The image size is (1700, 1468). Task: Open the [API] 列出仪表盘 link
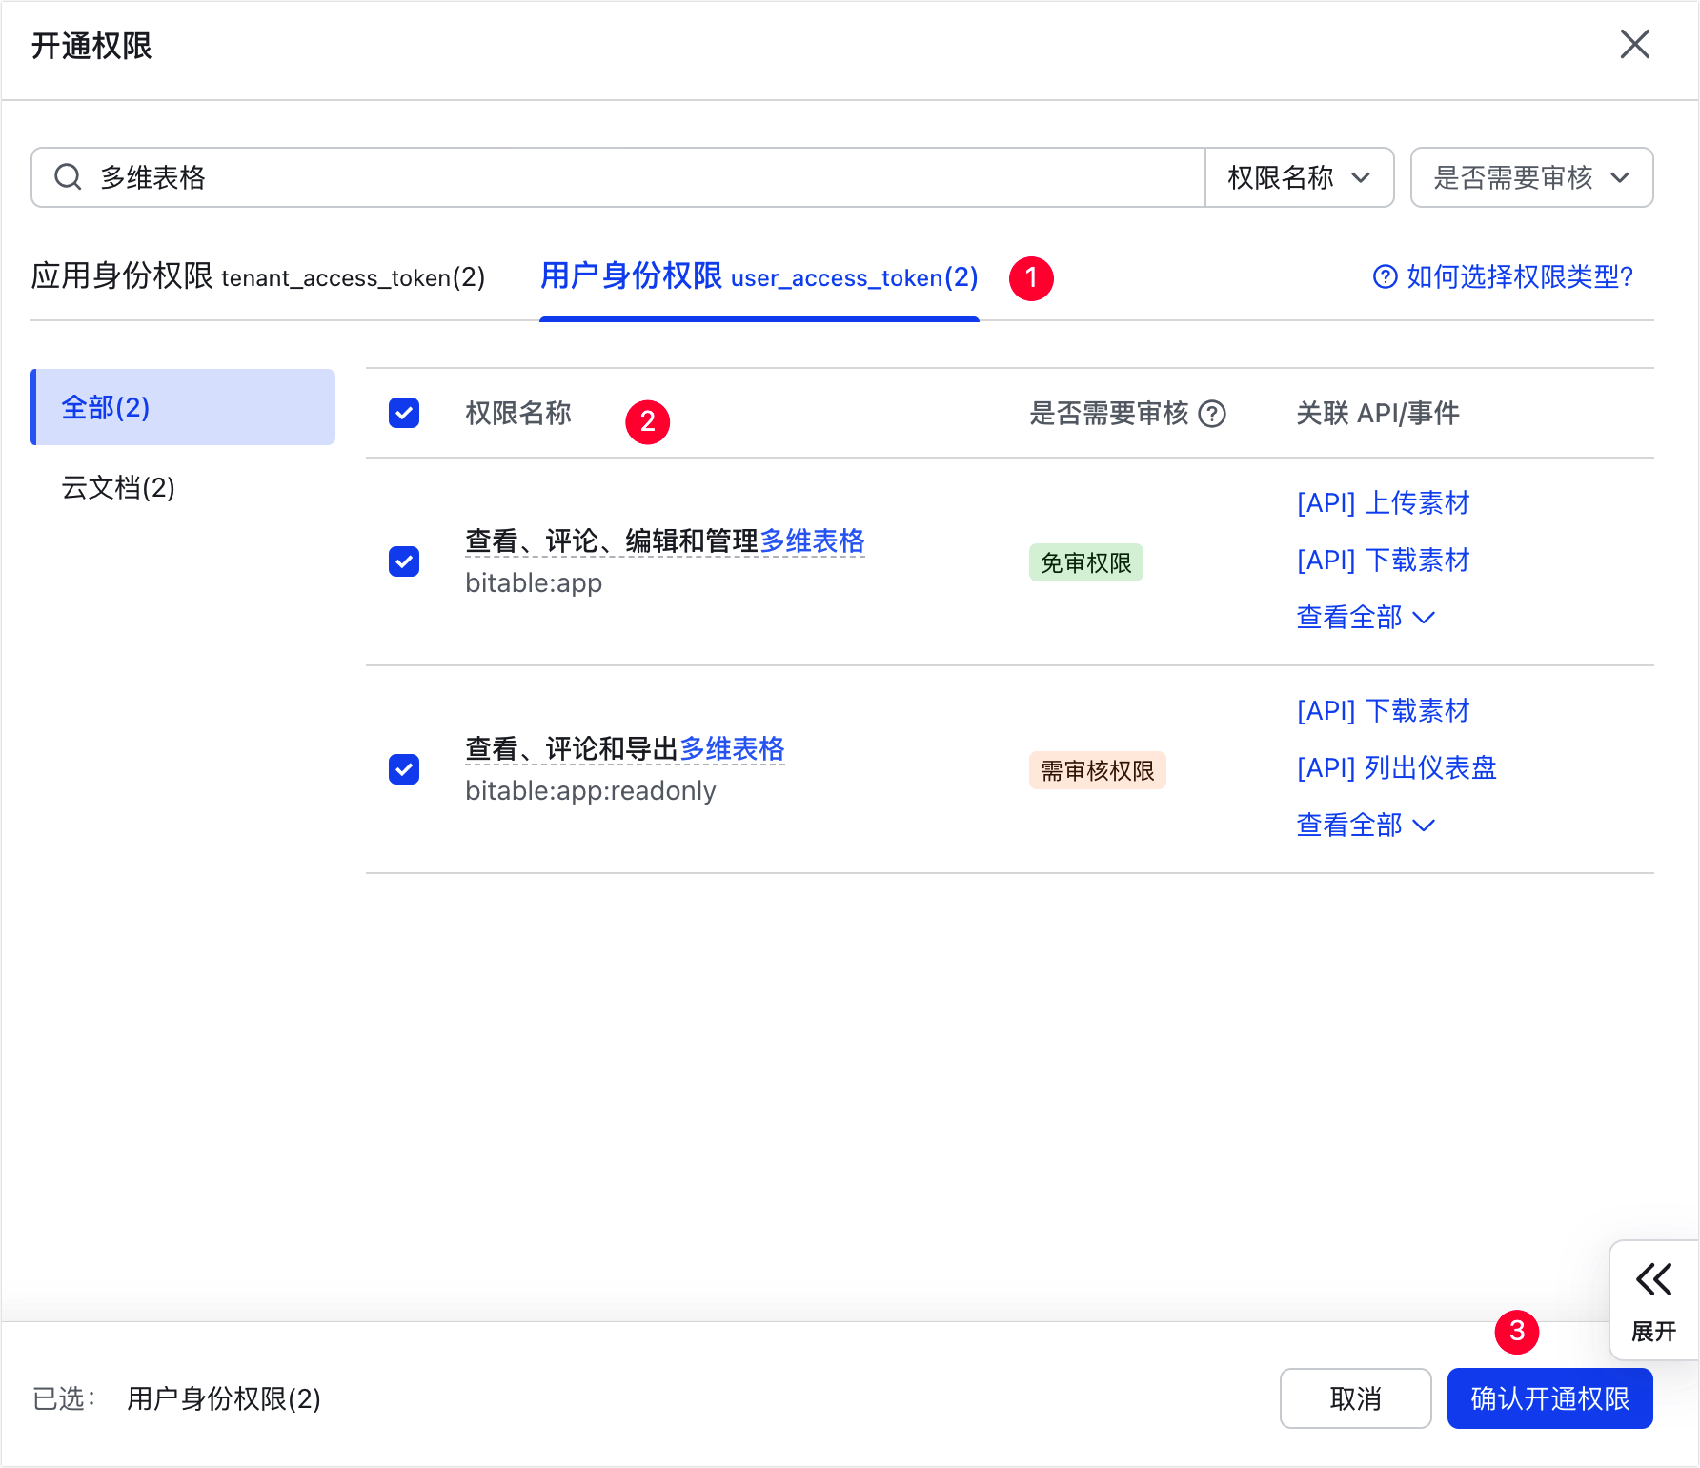pyautogui.click(x=1396, y=768)
